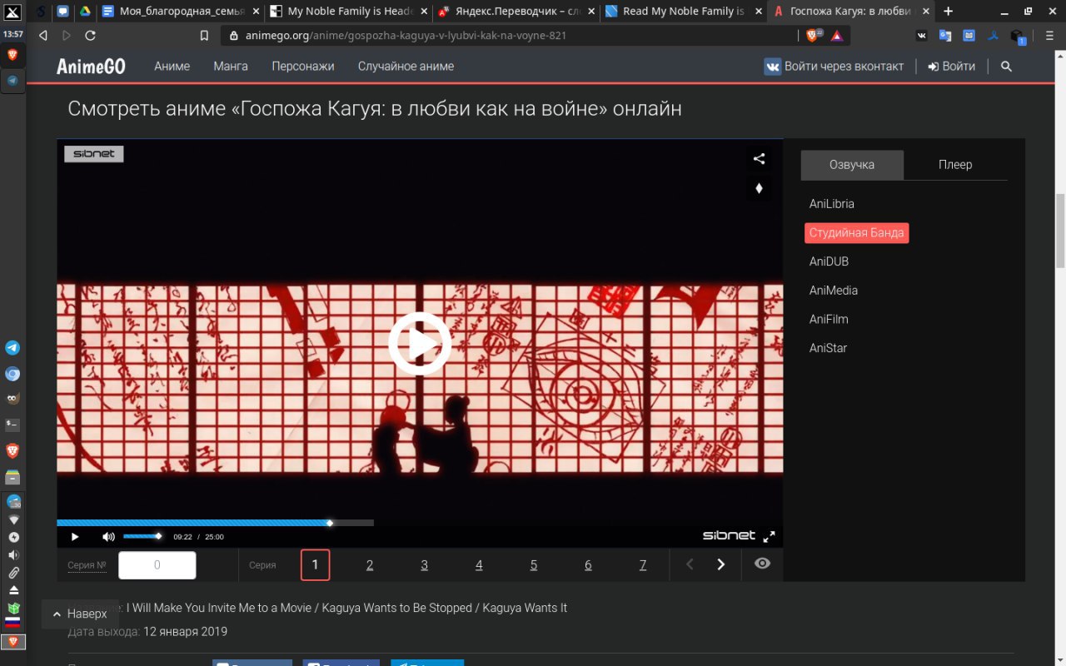This screenshot has width=1066, height=666.
Task: Select AniMedia voice-over
Action: point(834,291)
